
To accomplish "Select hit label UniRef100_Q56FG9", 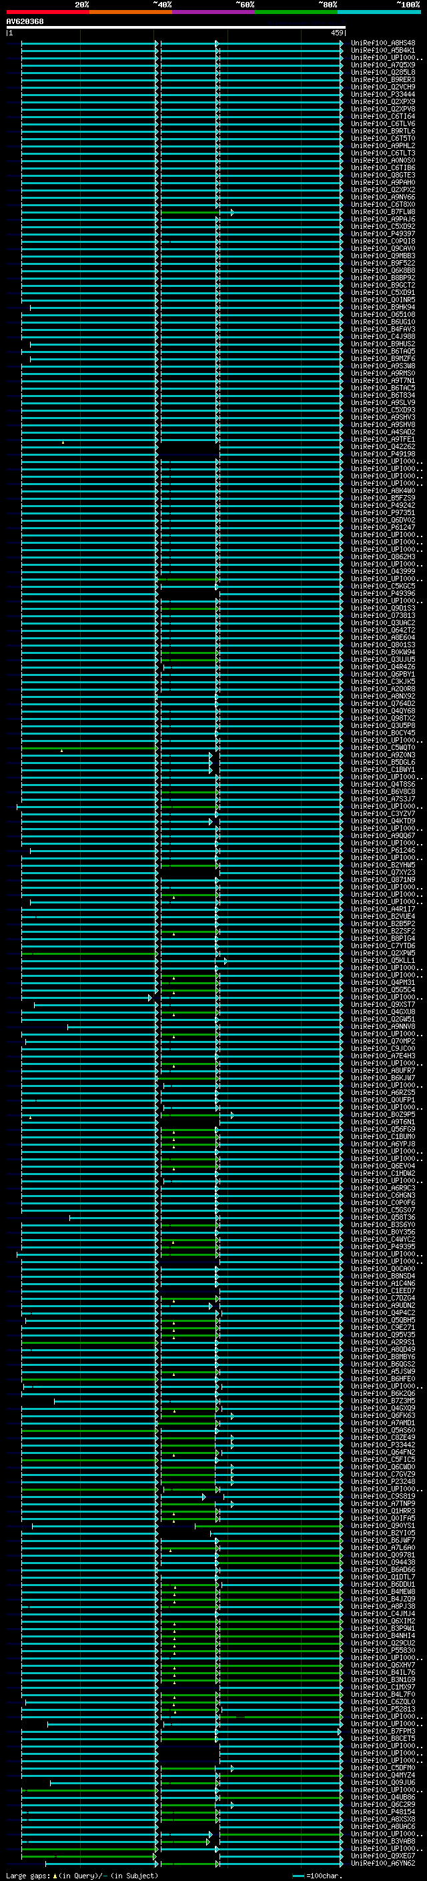I will [383, 1129].
